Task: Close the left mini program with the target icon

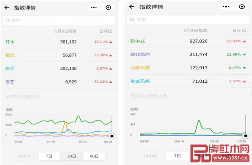Action: 108,8
